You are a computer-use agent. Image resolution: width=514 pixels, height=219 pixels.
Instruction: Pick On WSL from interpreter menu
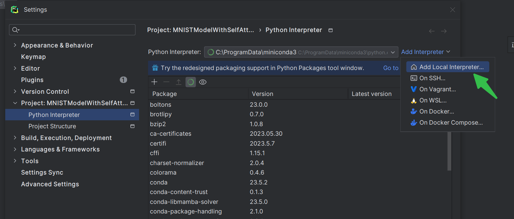point(433,100)
